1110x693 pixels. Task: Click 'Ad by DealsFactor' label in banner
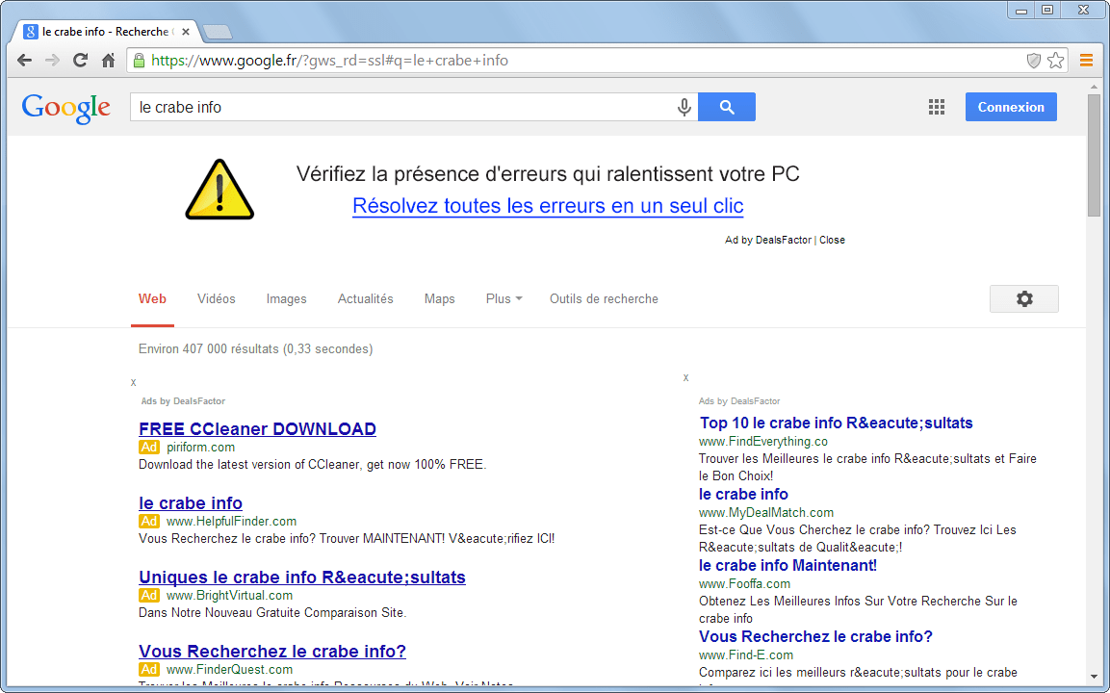tap(768, 240)
